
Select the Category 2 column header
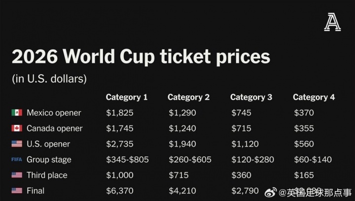click(x=188, y=97)
